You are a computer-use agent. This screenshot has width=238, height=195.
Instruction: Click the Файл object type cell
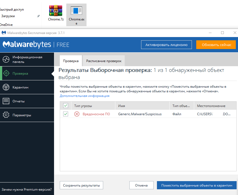pyautogui.click(x=177, y=114)
